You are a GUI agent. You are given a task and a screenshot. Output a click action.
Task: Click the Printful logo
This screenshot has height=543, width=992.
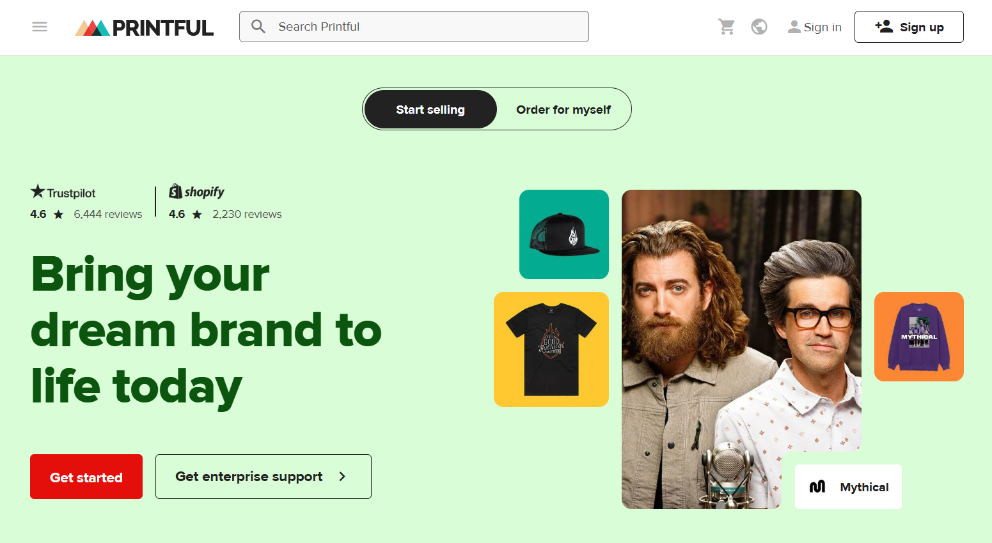point(143,26)
